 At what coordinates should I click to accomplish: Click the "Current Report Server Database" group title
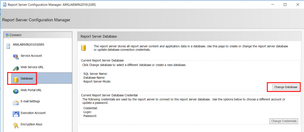pos(102,61)
